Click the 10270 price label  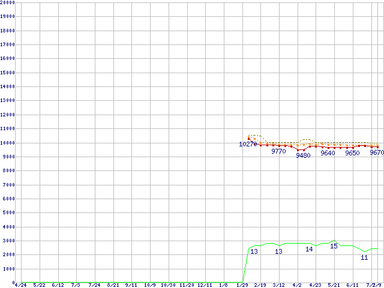pos(247,145)
